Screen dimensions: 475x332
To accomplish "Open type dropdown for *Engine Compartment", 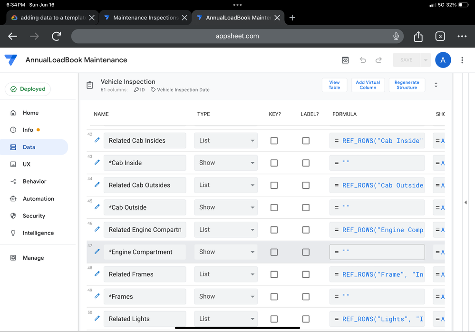I will point(226,252).
